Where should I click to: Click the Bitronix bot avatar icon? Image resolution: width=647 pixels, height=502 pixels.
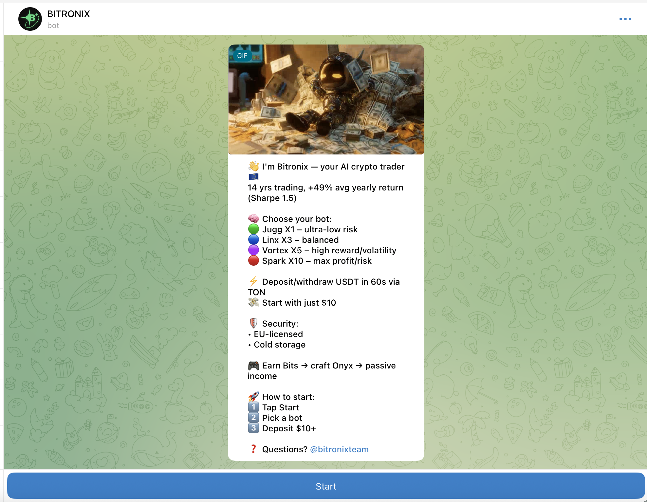pyautogui.click(x=30, y=19)
